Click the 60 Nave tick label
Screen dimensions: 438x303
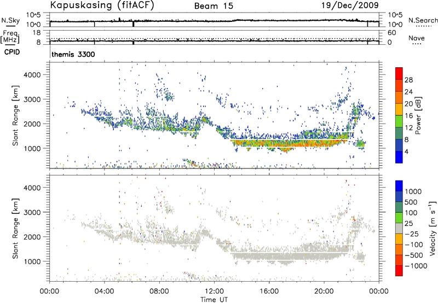(391, 33)
